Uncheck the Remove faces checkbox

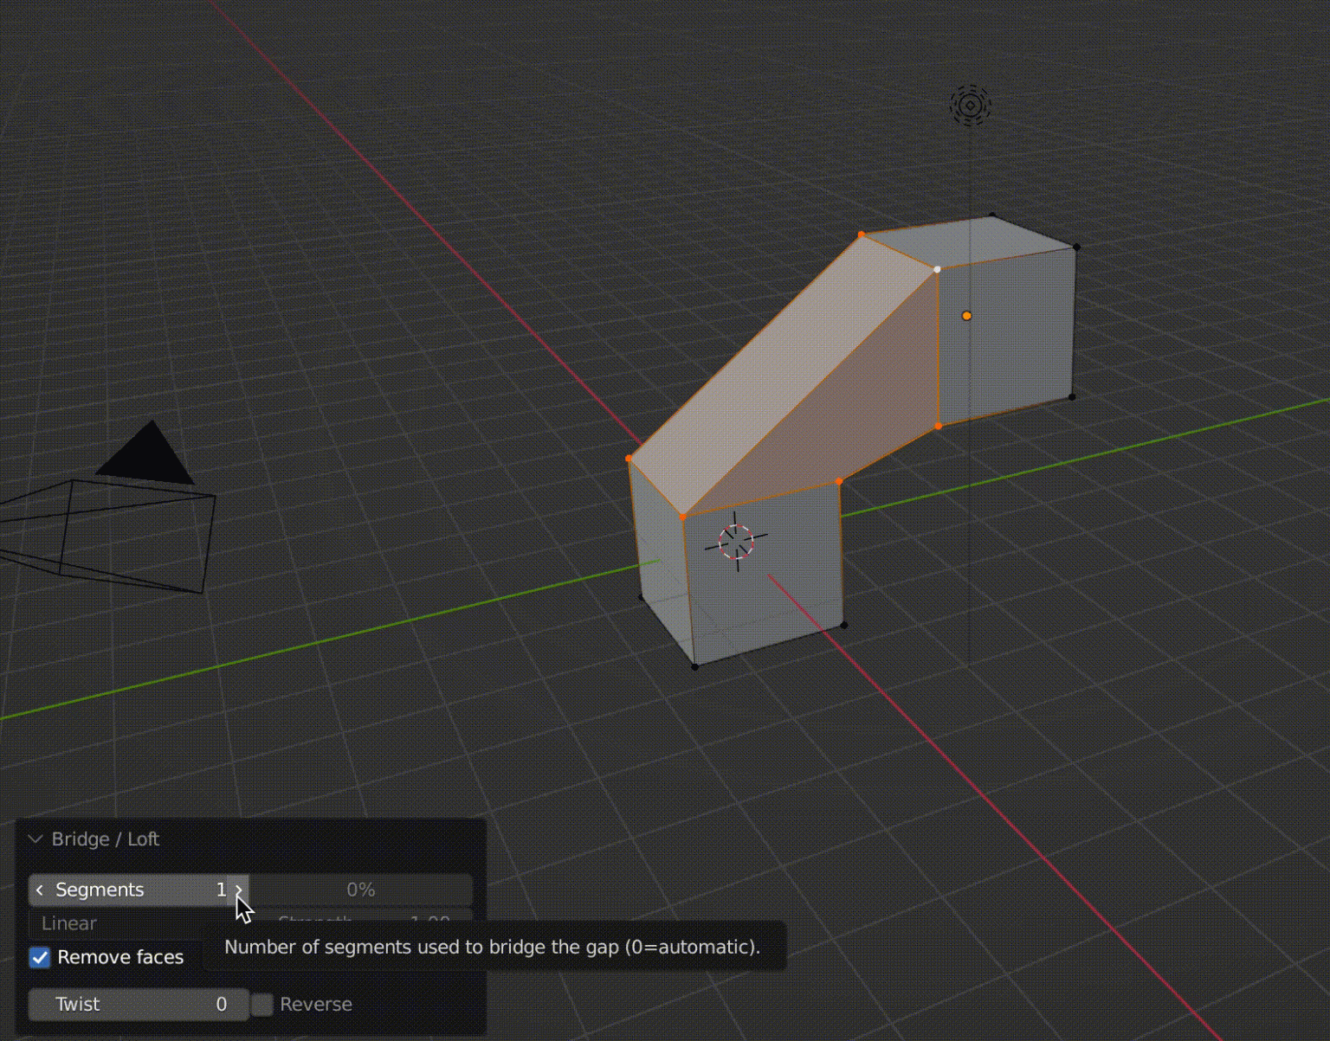point(39,956)
